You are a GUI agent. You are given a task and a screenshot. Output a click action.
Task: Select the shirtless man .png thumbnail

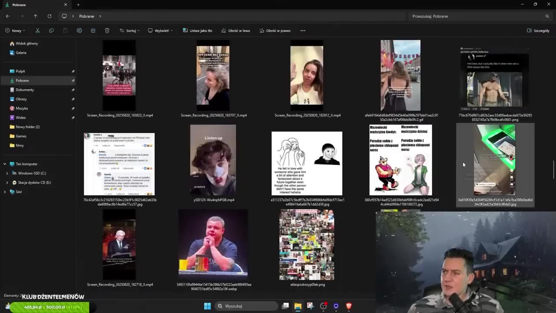coord(495,77)
